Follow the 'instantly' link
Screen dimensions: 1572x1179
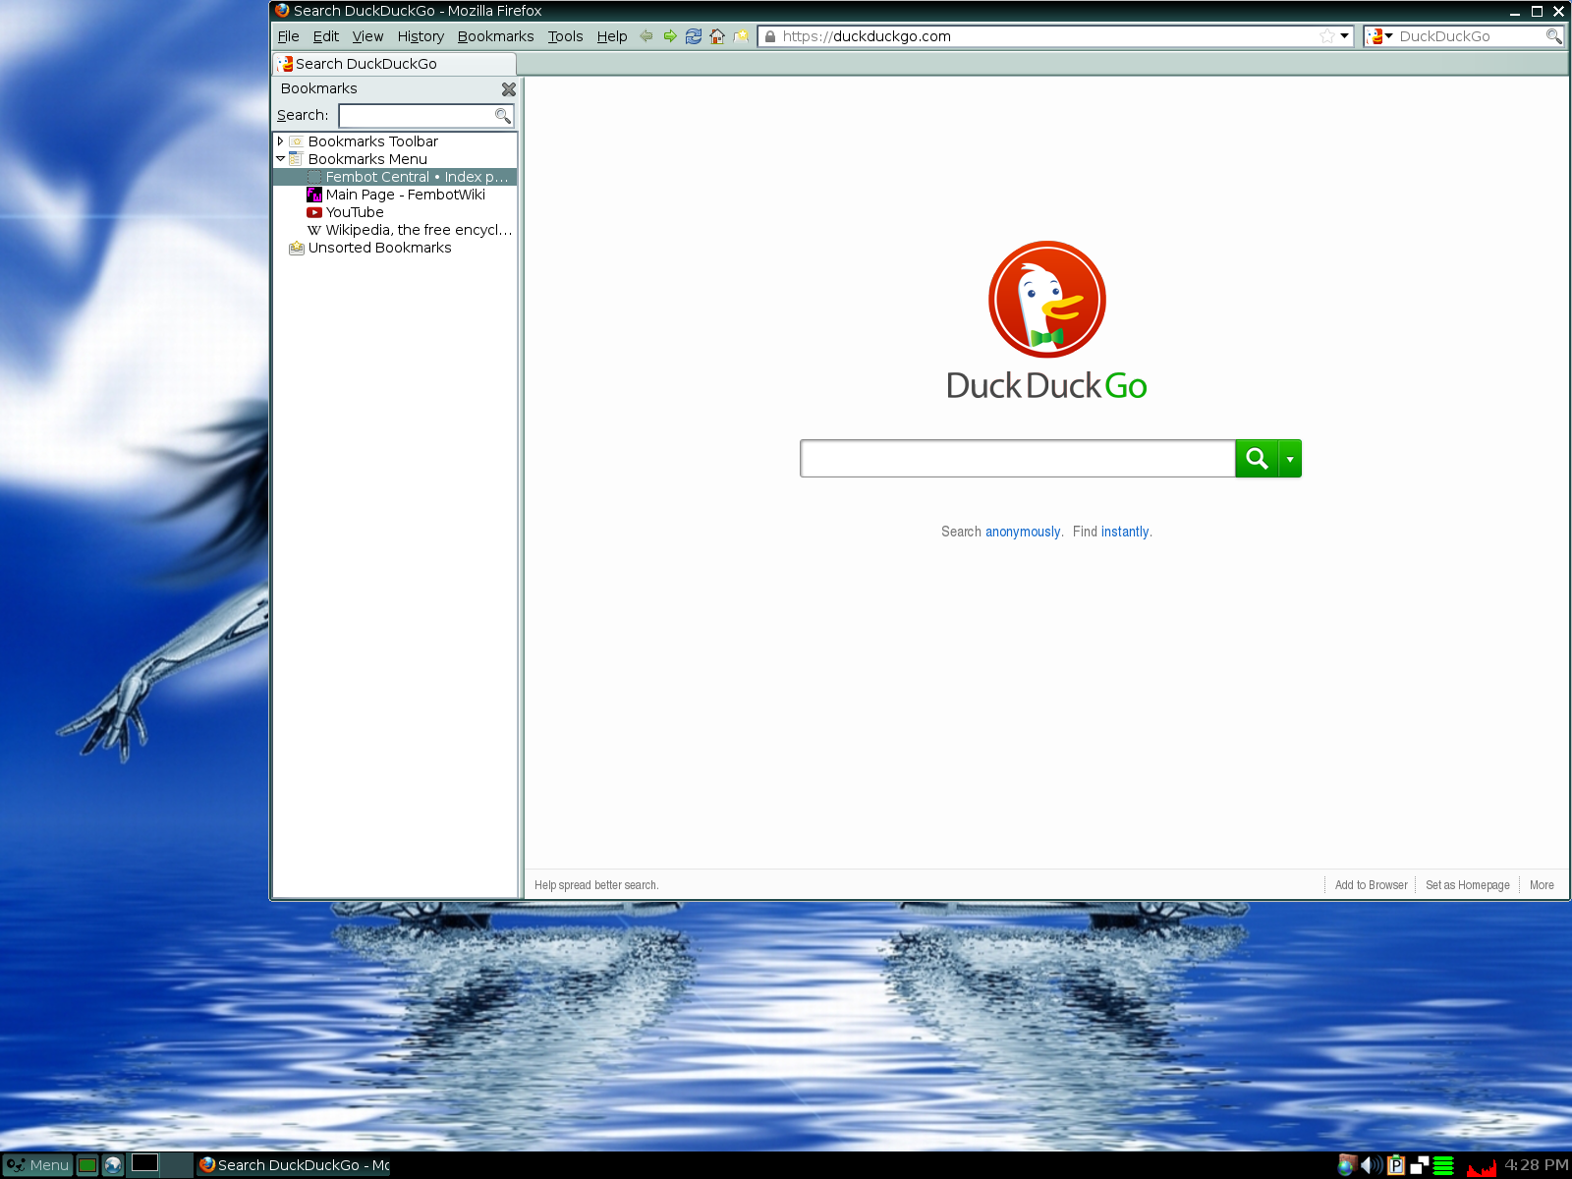1125,532
